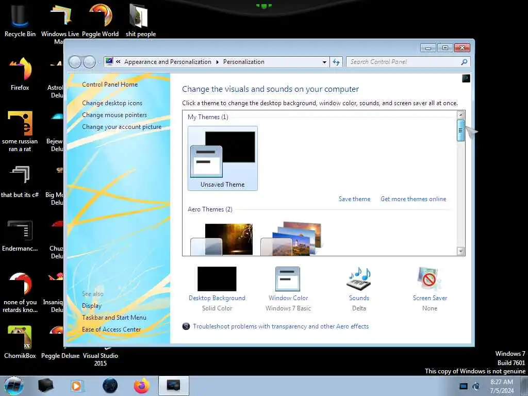Select the 'that but its c#' desktop icon
This screenshot has width=528, height=396.
tap(20, 181)
